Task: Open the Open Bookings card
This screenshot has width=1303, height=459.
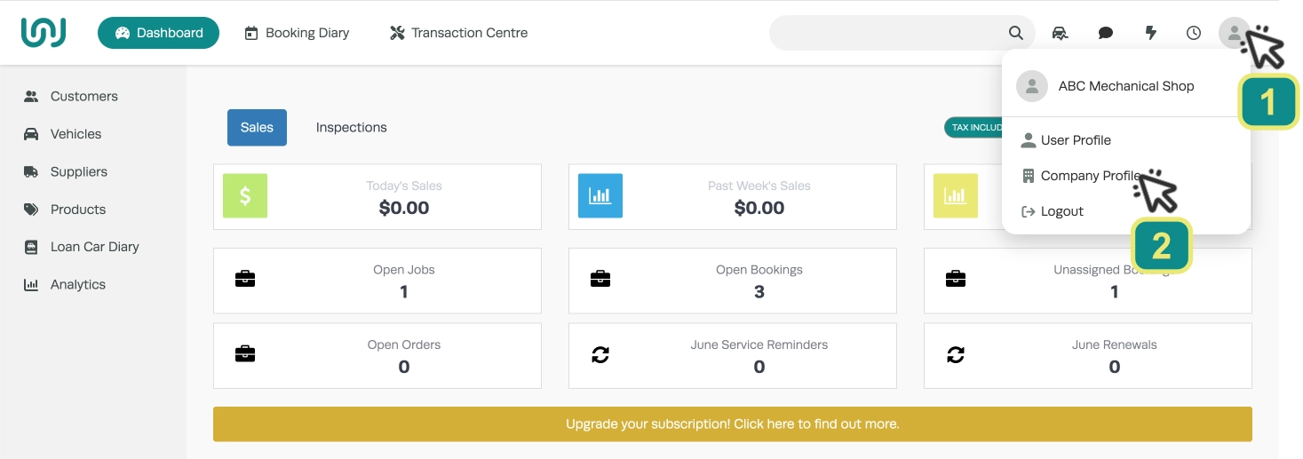Action: coord(733,281)
